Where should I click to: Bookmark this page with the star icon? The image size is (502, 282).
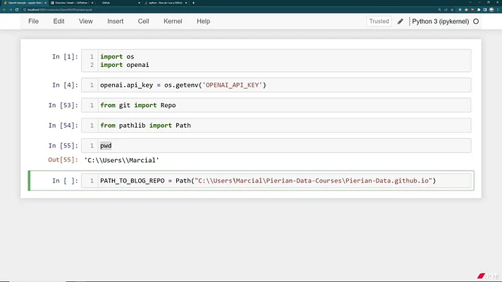click(452, 10)
